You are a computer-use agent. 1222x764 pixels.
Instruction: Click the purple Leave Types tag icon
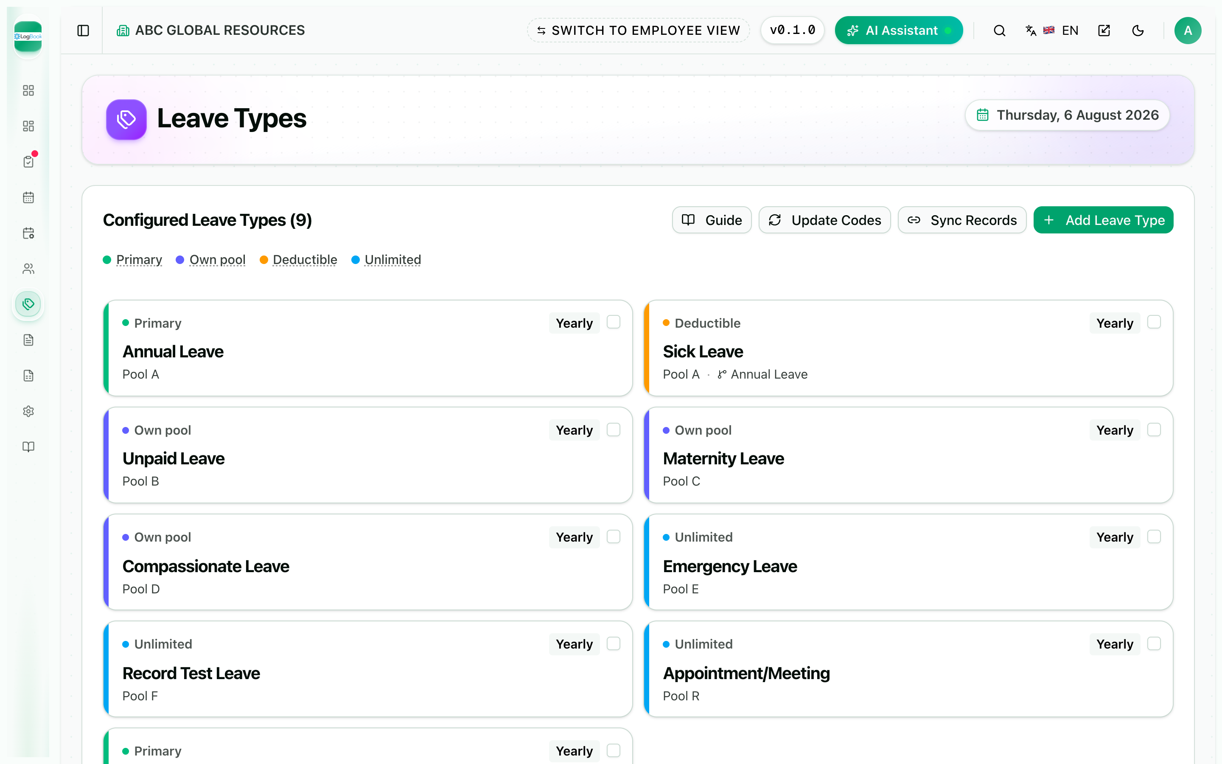(126, 119)
